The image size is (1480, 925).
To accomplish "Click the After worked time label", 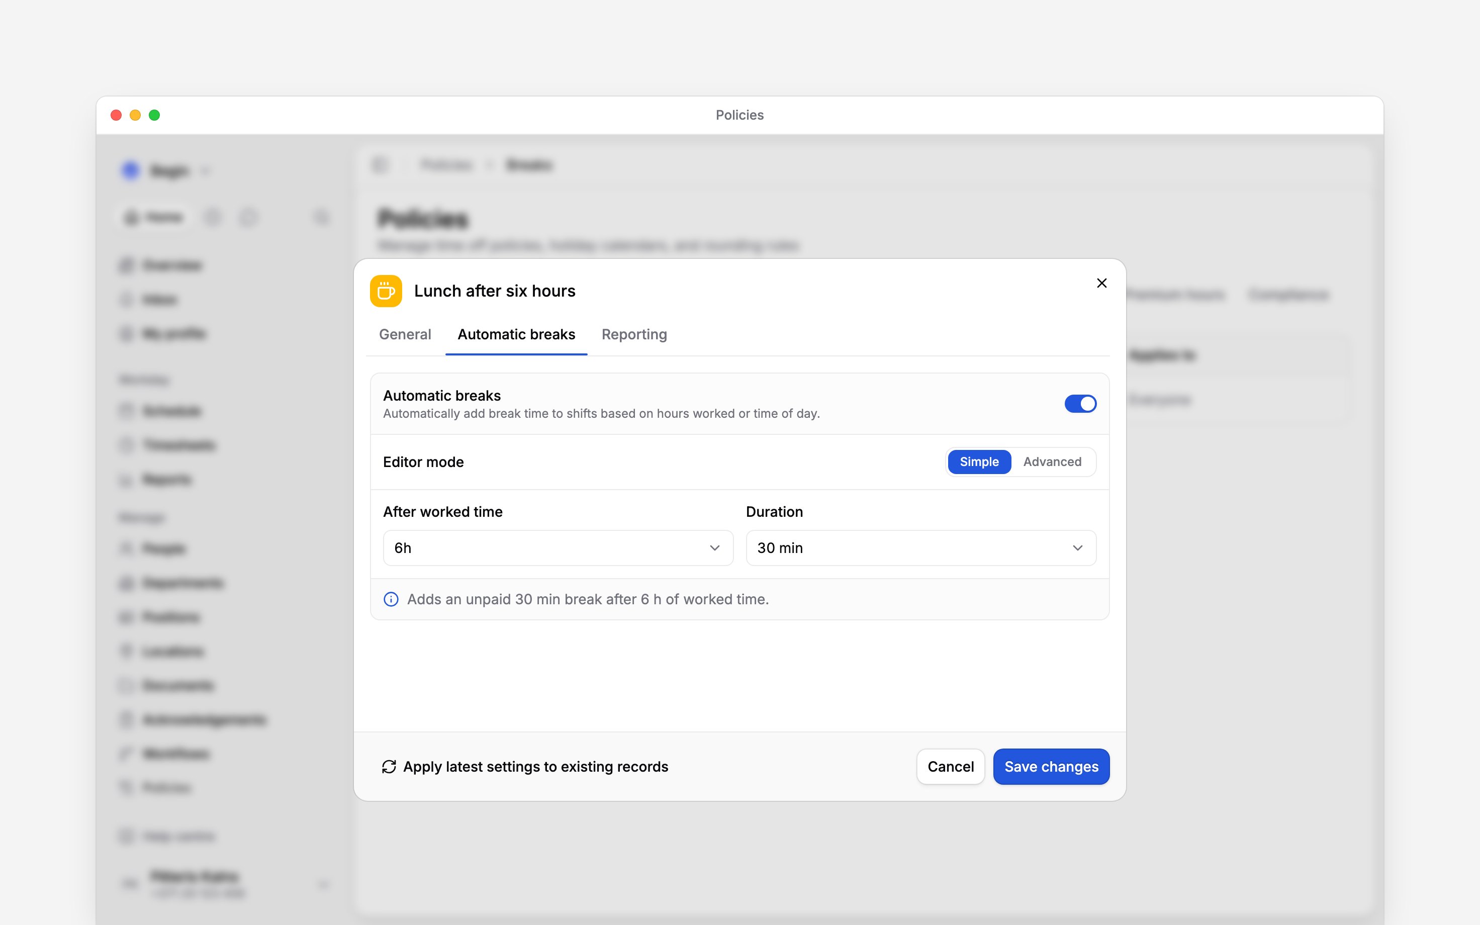I will pos(443,511).
